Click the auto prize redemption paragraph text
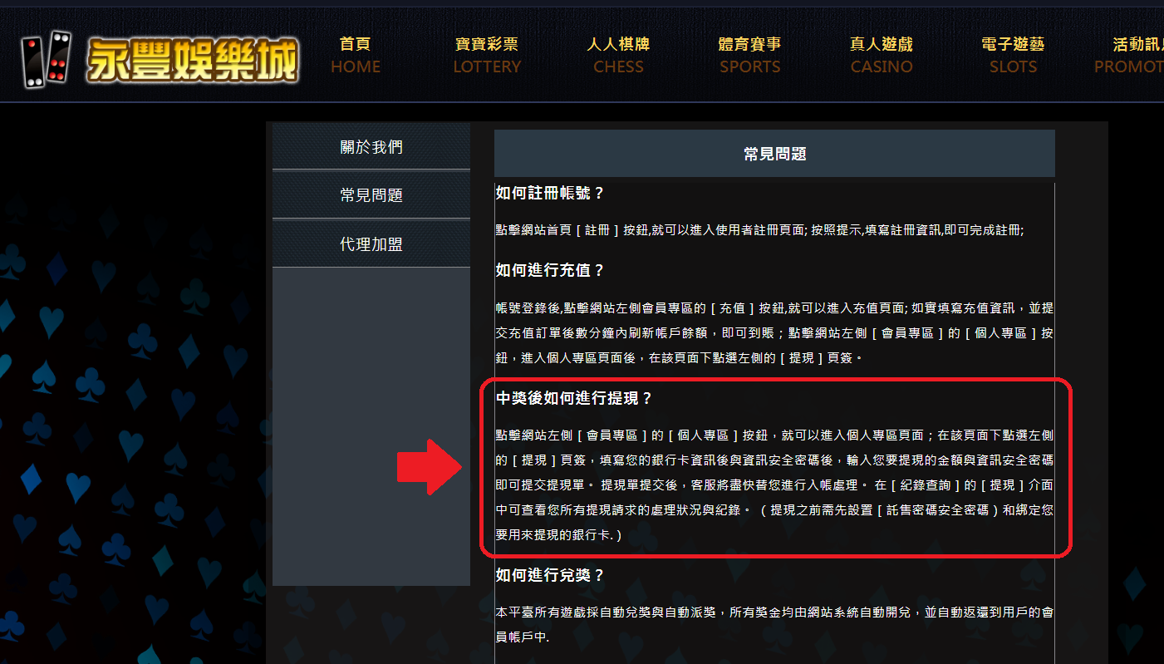1164x664 pixels. [x=774, y=625]
